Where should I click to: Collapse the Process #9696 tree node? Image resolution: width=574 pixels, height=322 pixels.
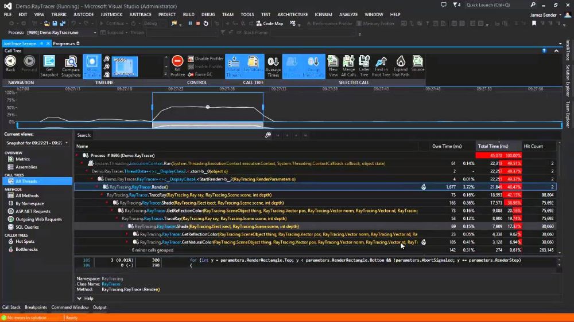pos(77,156)
